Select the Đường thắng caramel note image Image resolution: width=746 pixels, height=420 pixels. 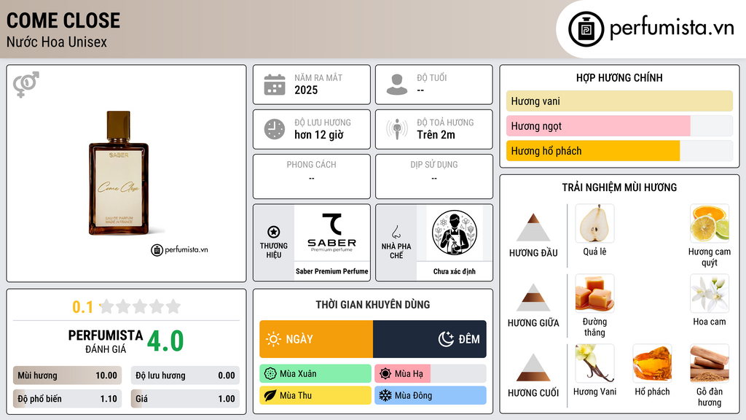click(594, 294)
